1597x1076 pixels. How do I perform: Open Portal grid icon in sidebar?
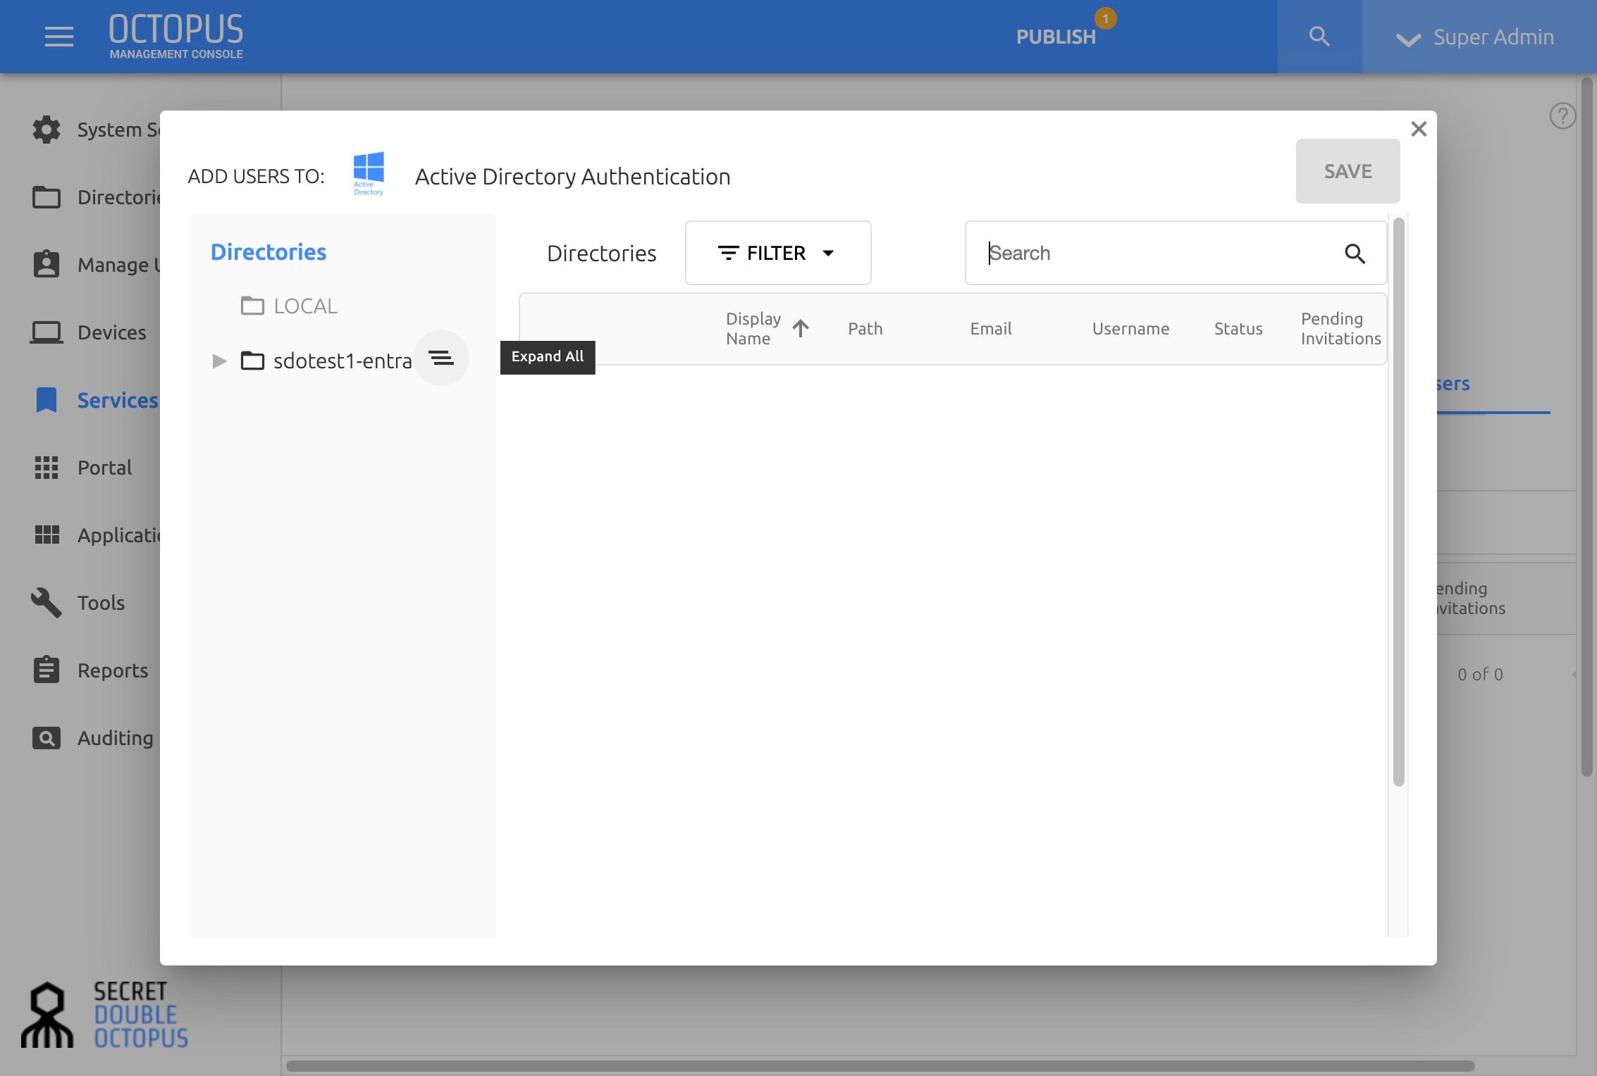click(x=47, y=468)
